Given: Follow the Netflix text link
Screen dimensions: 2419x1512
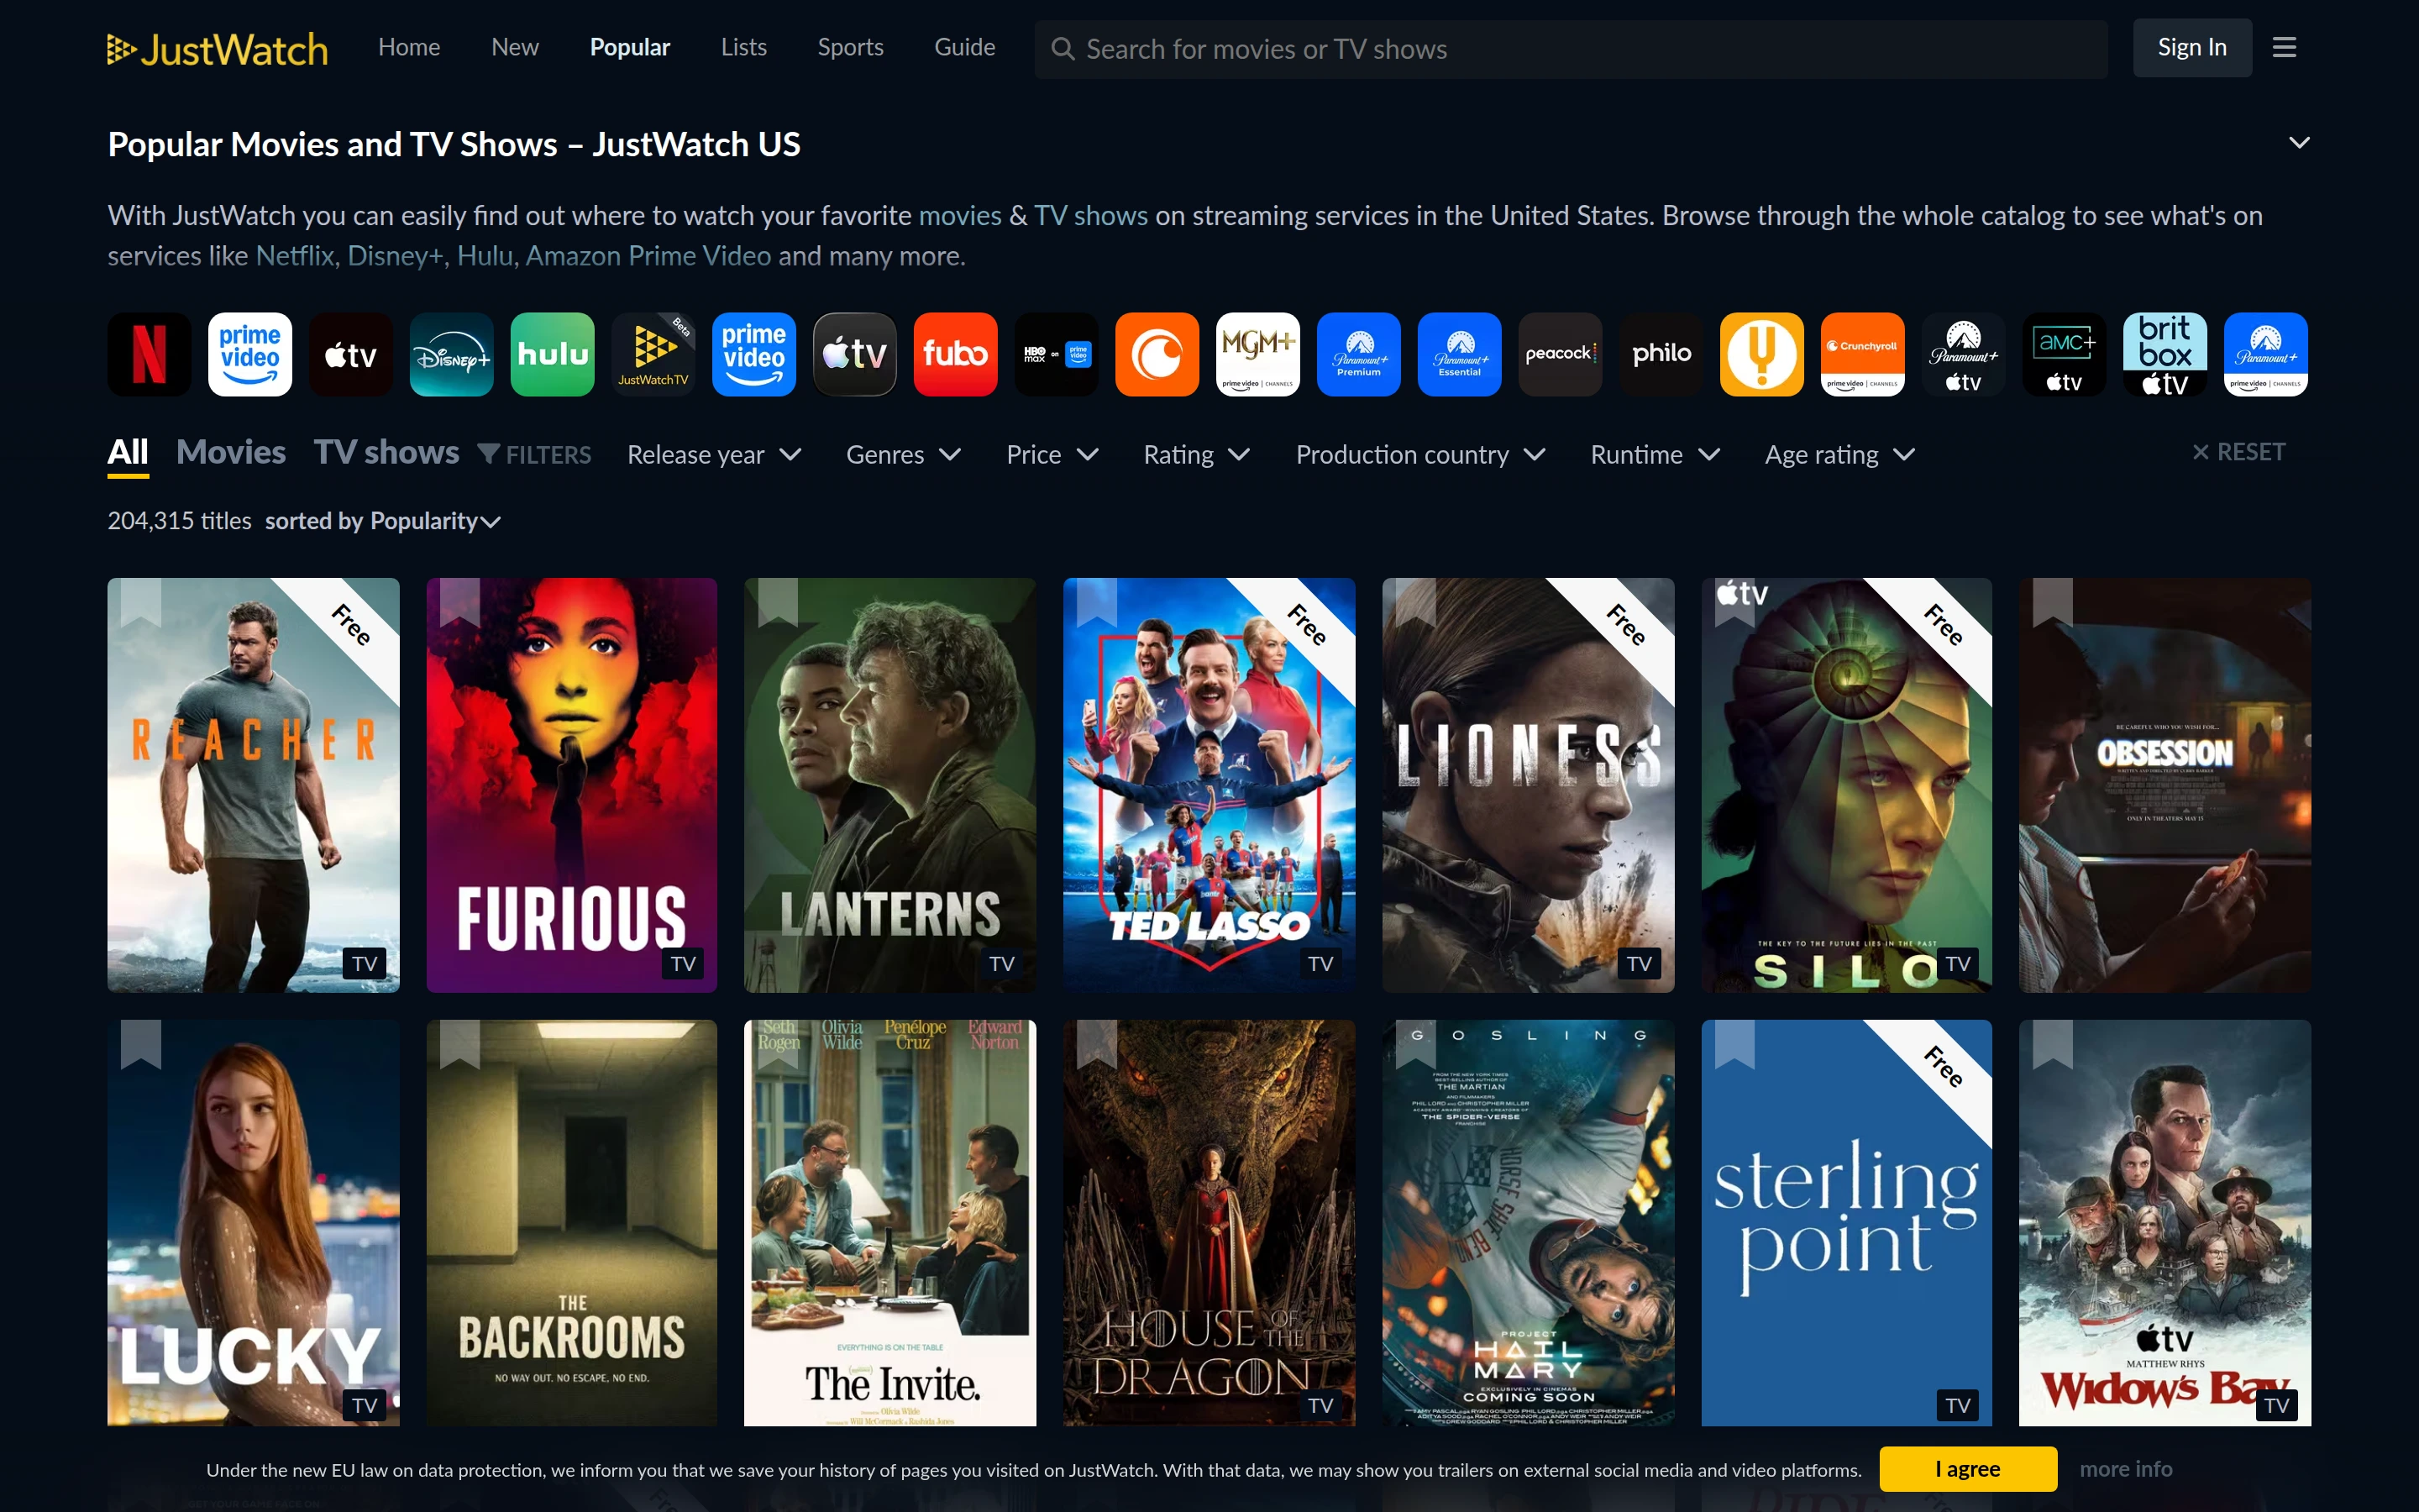Looking at the screenshot, I should point(294,256).
